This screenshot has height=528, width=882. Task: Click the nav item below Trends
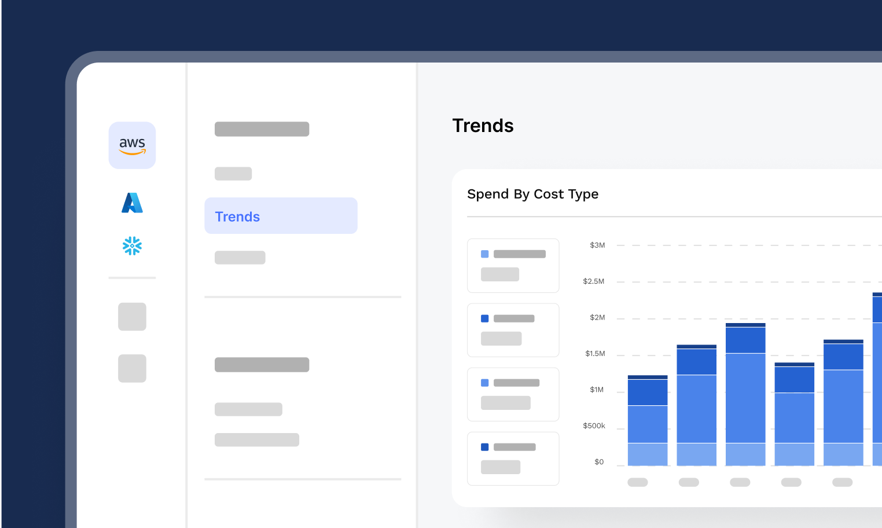pyautogui.click(x=240, y=257)
